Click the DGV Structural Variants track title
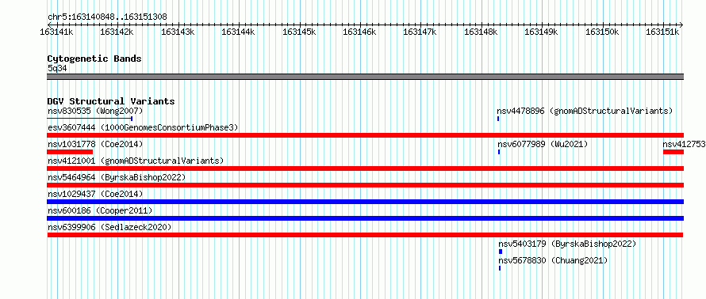This screenshot has width=706, height=299. tap(111, 101)
